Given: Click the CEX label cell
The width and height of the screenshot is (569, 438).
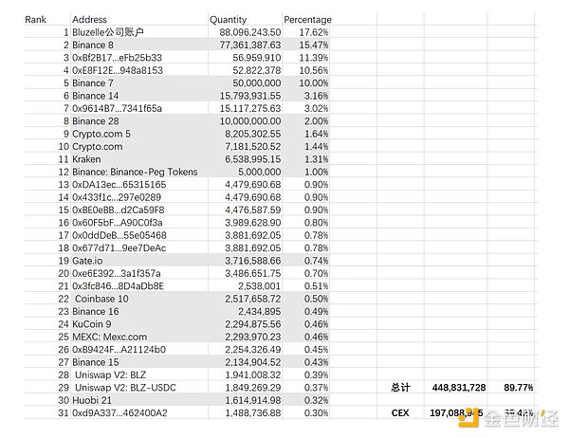Looking at the screenshot, I should pyautogui.click(x=399, y=413).
